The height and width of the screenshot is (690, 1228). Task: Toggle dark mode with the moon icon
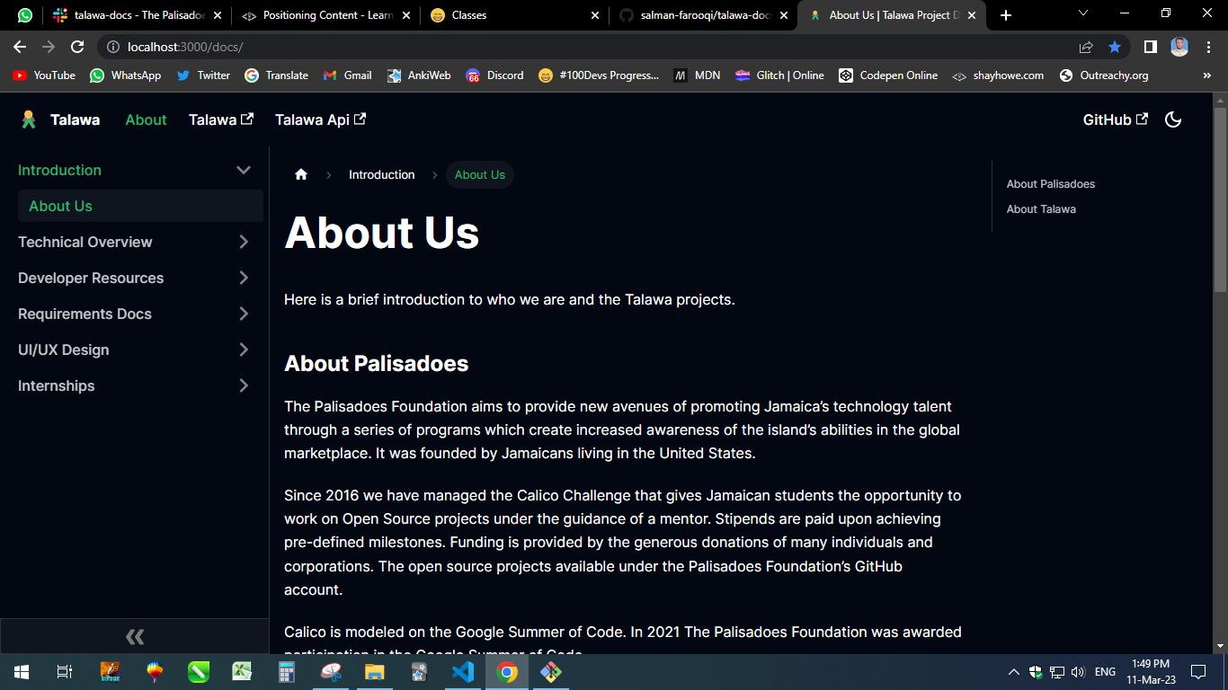1173,119
